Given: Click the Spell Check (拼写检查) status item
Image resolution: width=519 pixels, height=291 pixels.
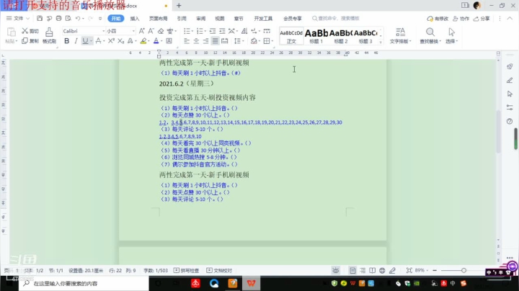Looking at the screenshot, I should (187, 271).
